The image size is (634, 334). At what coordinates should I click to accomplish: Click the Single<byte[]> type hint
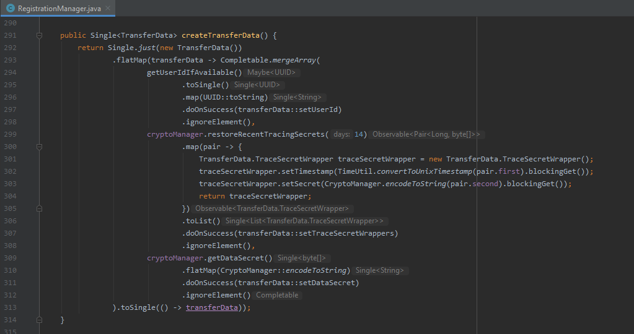301,258
